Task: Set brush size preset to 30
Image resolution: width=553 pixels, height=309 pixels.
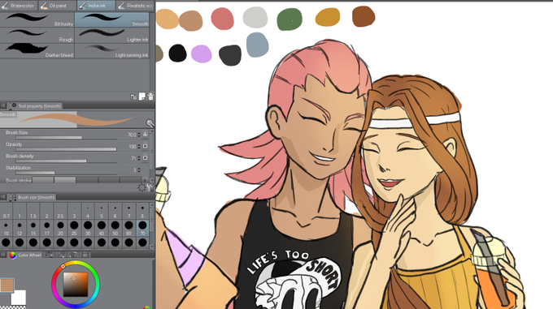Action: click(x=88, y=228)
